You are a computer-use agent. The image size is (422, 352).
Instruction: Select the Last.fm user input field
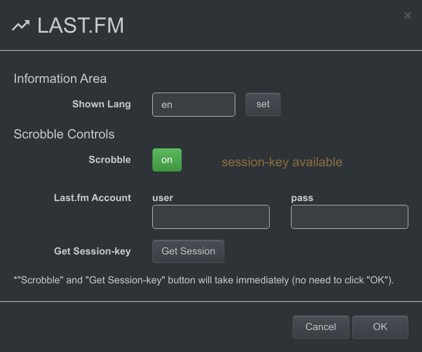point(211,217)
